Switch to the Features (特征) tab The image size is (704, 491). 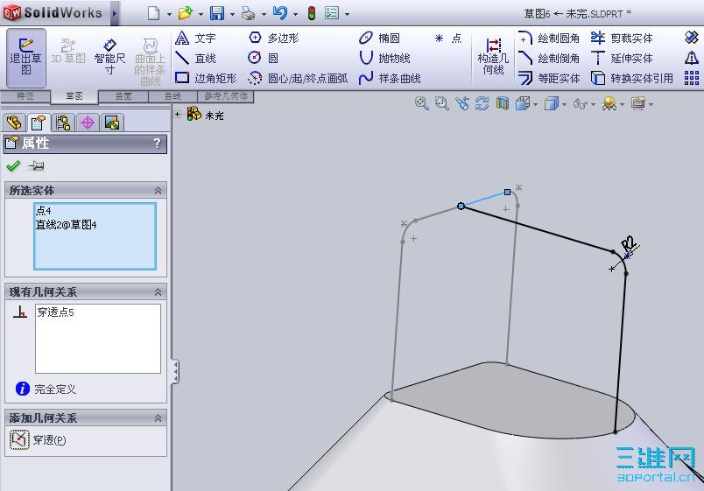click(x=25, y=96)
